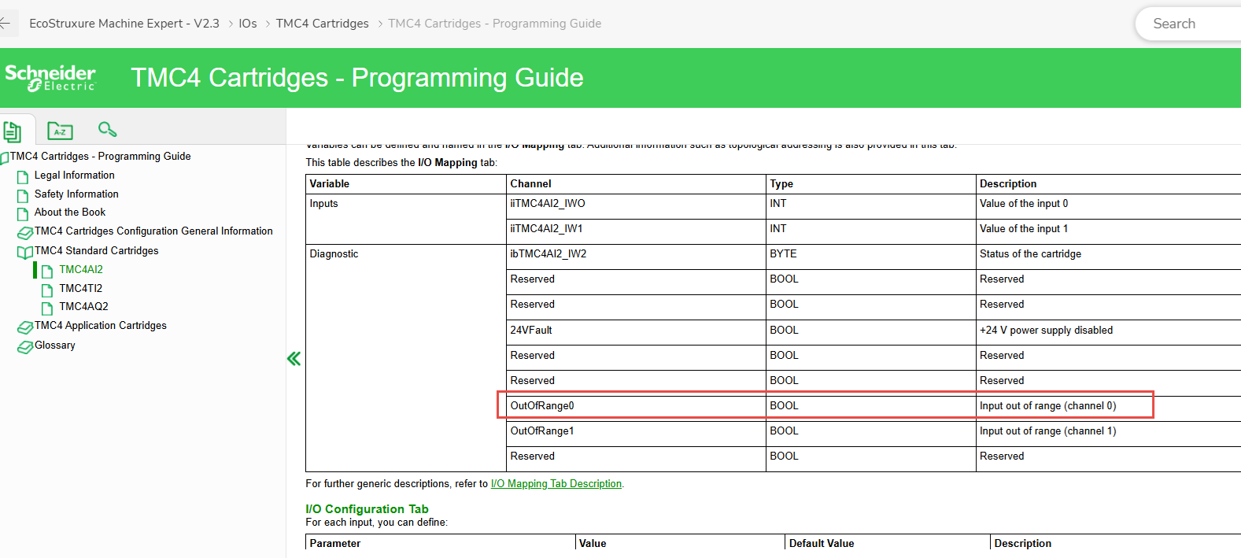Click the About the Book page icon
This screenshot has height=558, width=1241.
pos(23,213)
